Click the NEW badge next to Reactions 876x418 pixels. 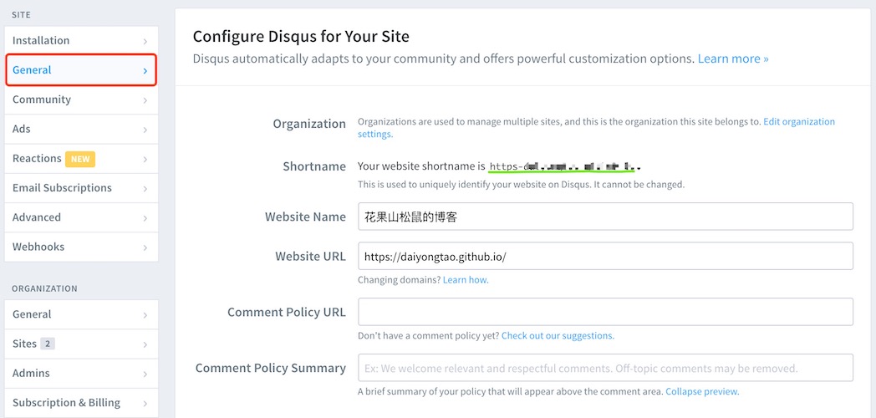click(x=80, y=160)
